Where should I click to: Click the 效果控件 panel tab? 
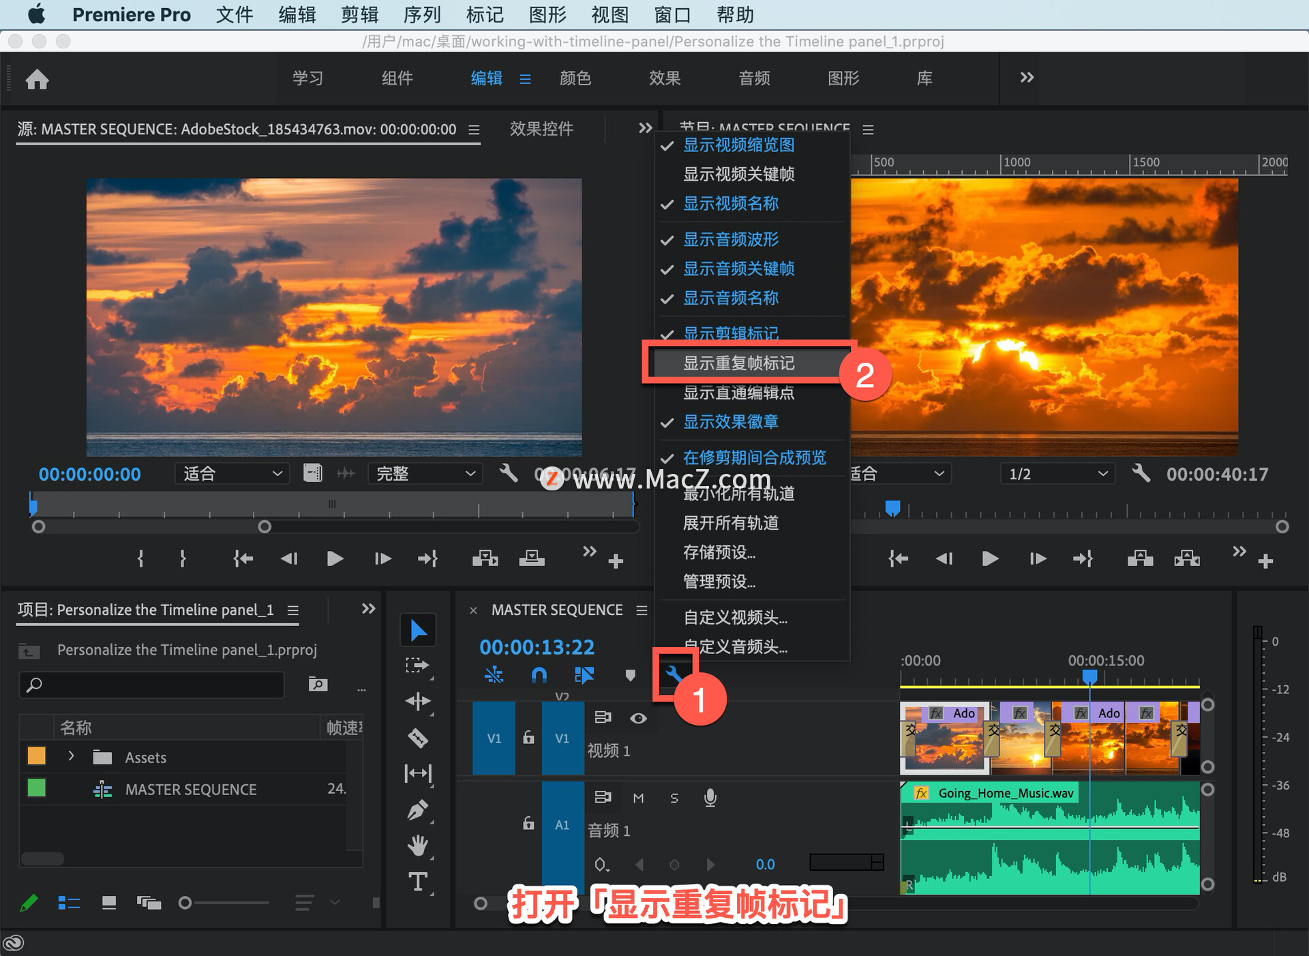[541, 129]
